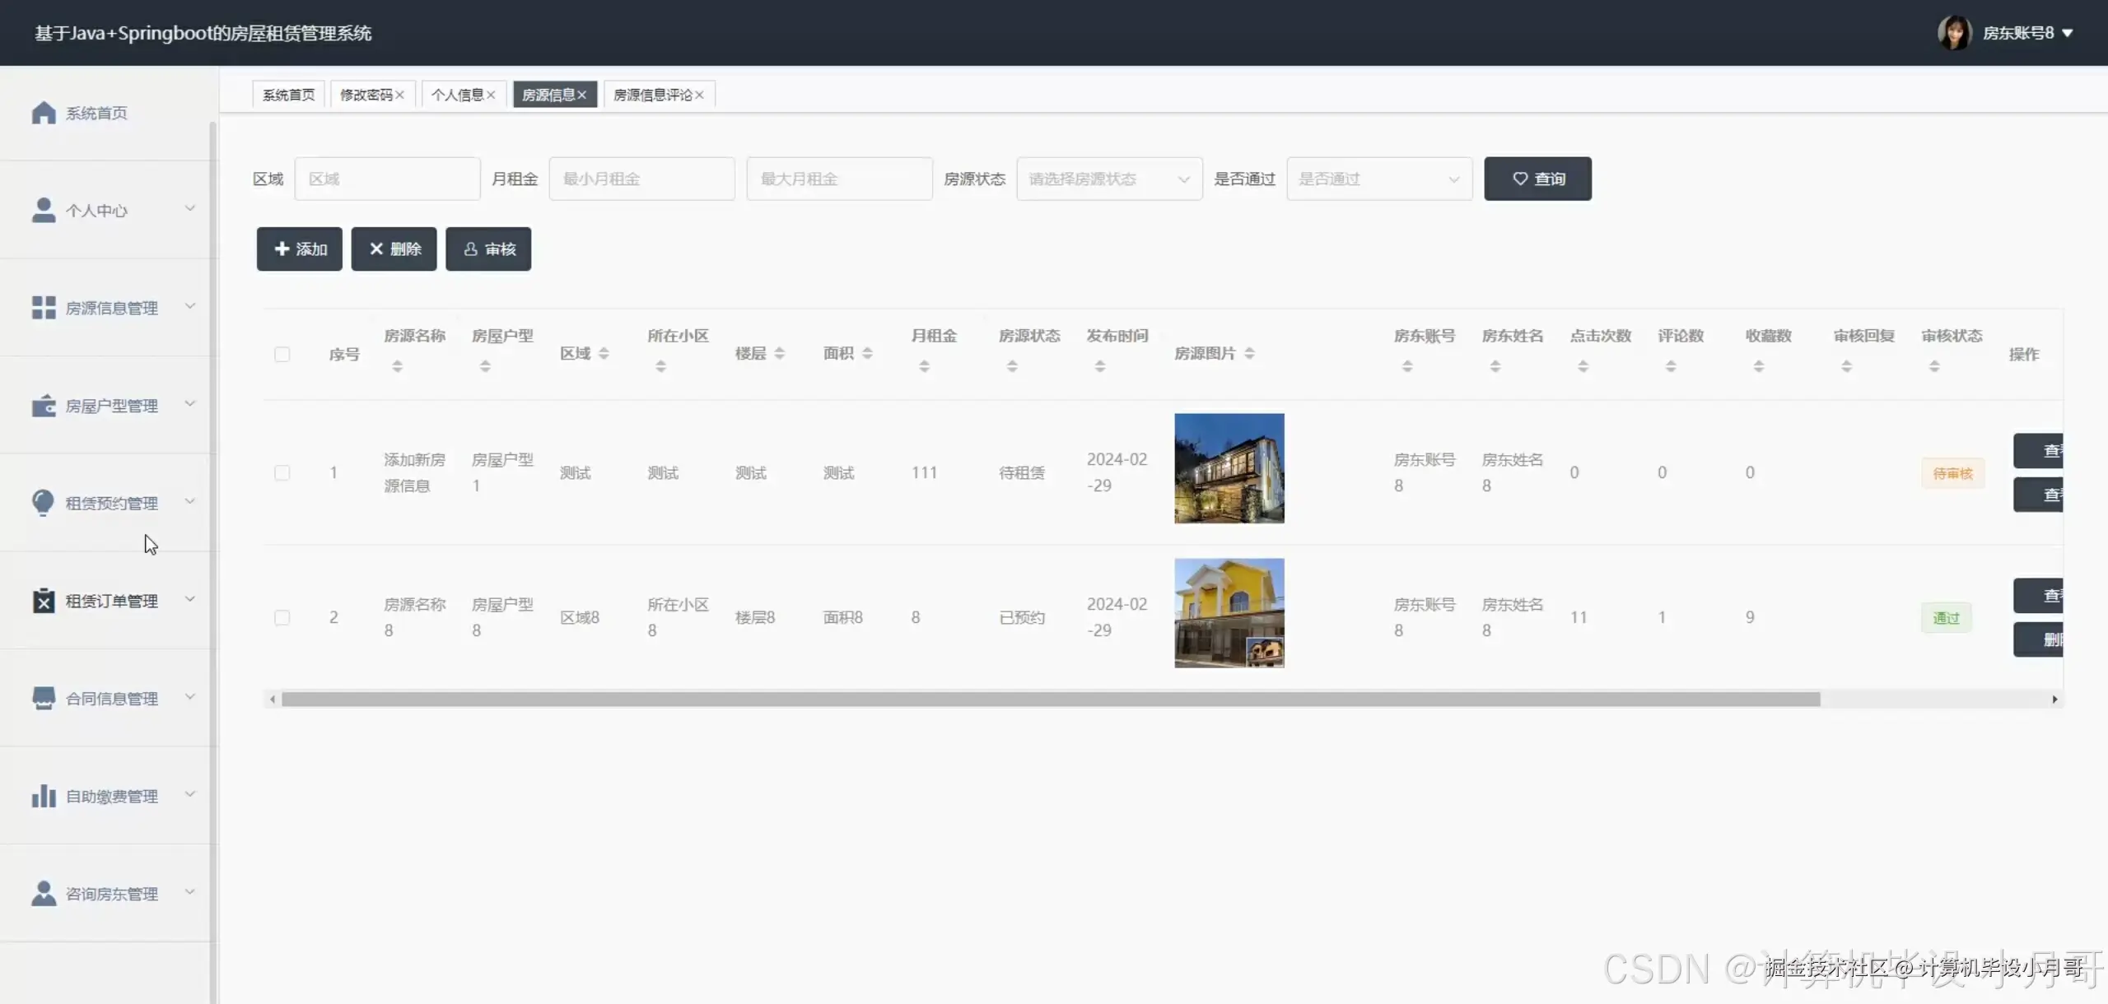This screenshot has height=1004, width=2108.
Task: Click the yellow house thumbnail image
Action: [x=1229, y=613]
